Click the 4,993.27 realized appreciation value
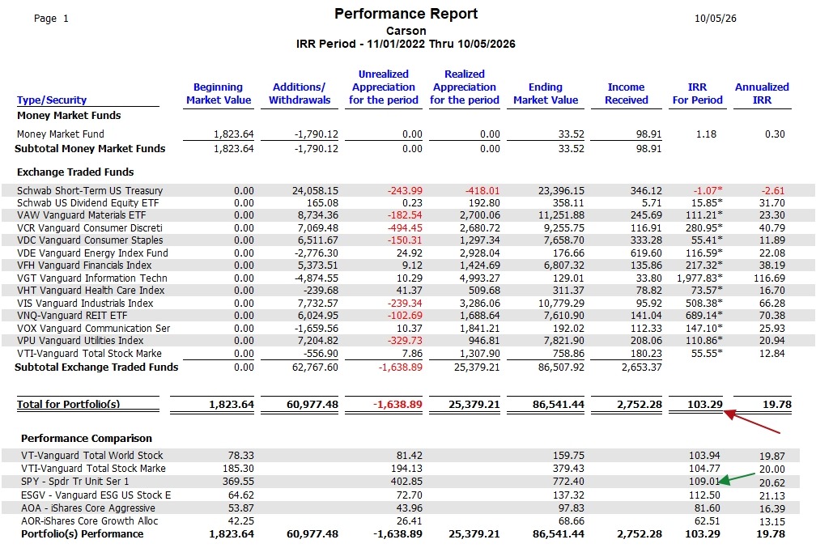The image size is (816, 548). [480, 278]
